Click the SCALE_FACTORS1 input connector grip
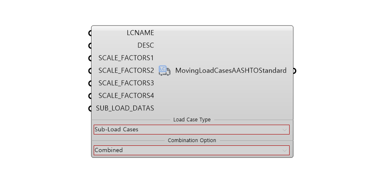The image size is (386, 181). point(90,58)
